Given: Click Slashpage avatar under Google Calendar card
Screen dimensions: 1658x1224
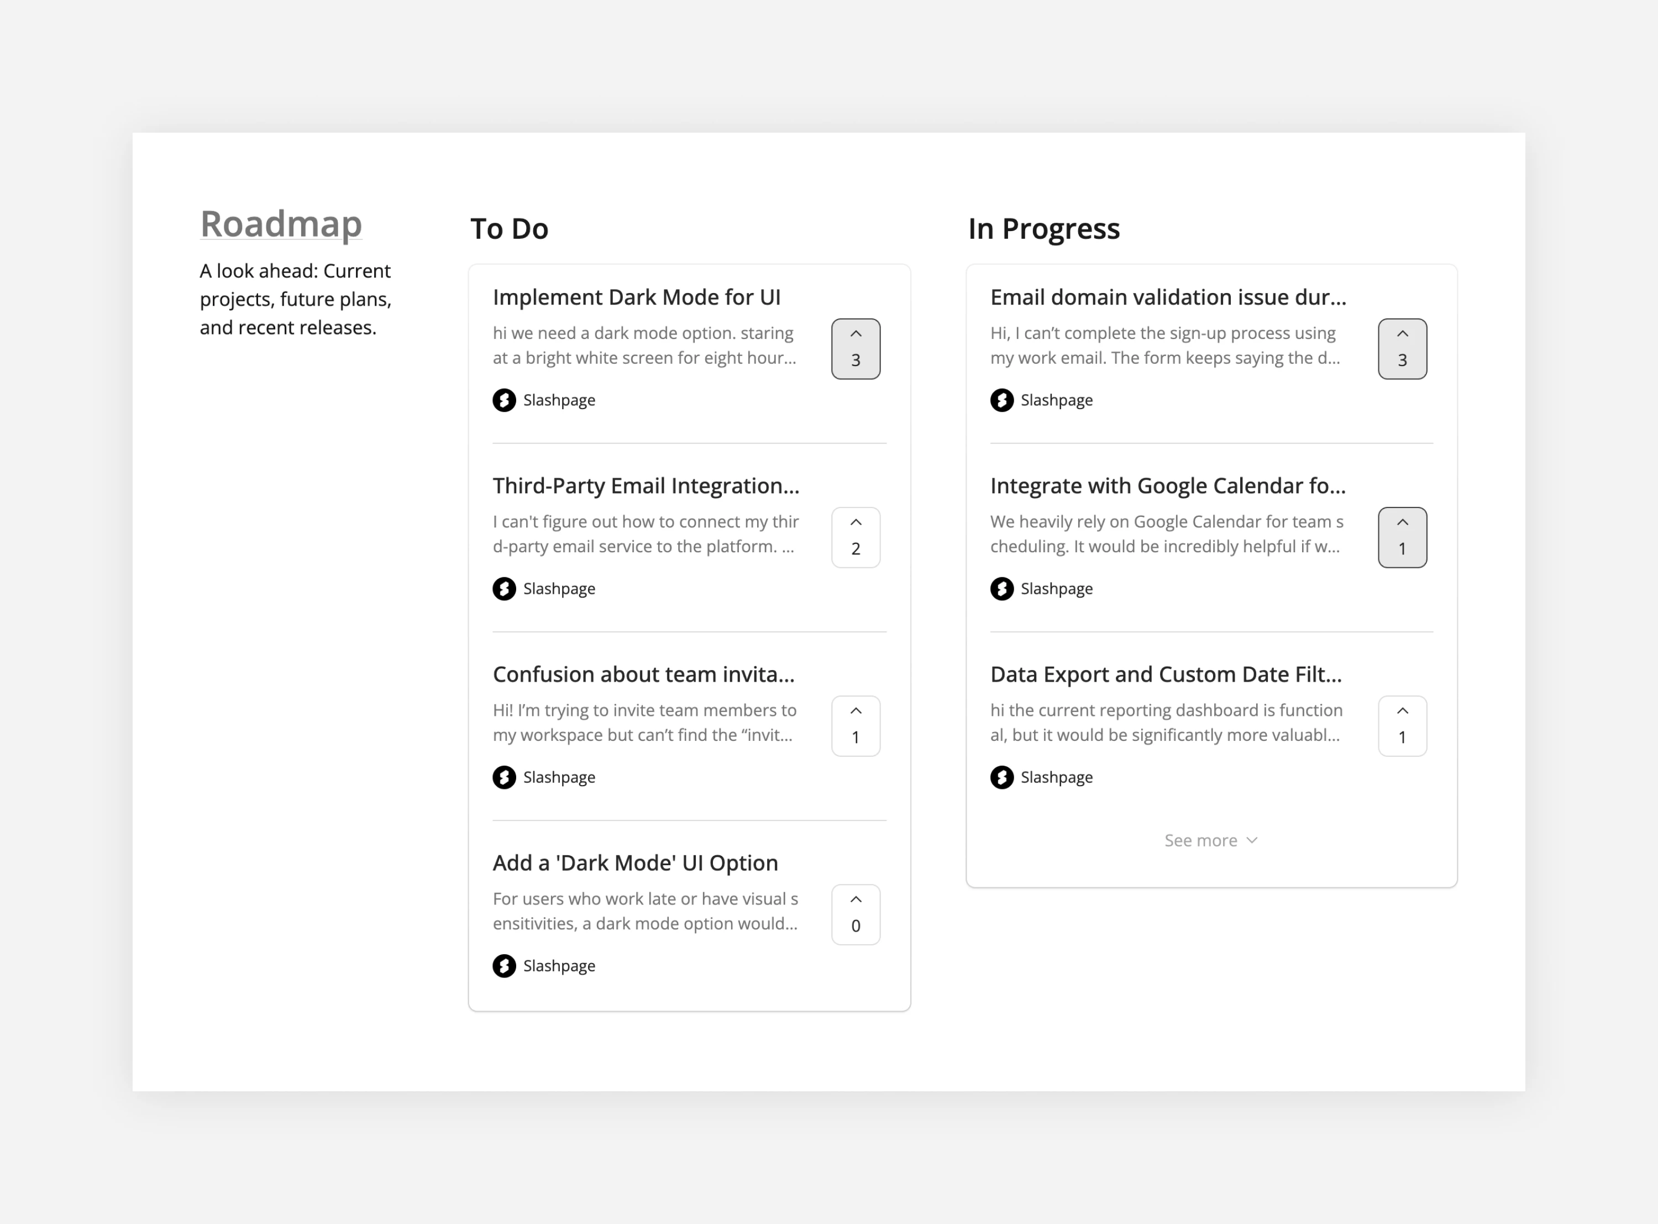Looking at the screenshot, I should coord(1002,589).
